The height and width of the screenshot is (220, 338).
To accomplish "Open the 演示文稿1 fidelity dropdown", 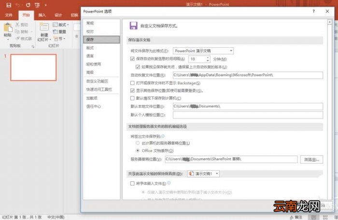I will [203, 174].
